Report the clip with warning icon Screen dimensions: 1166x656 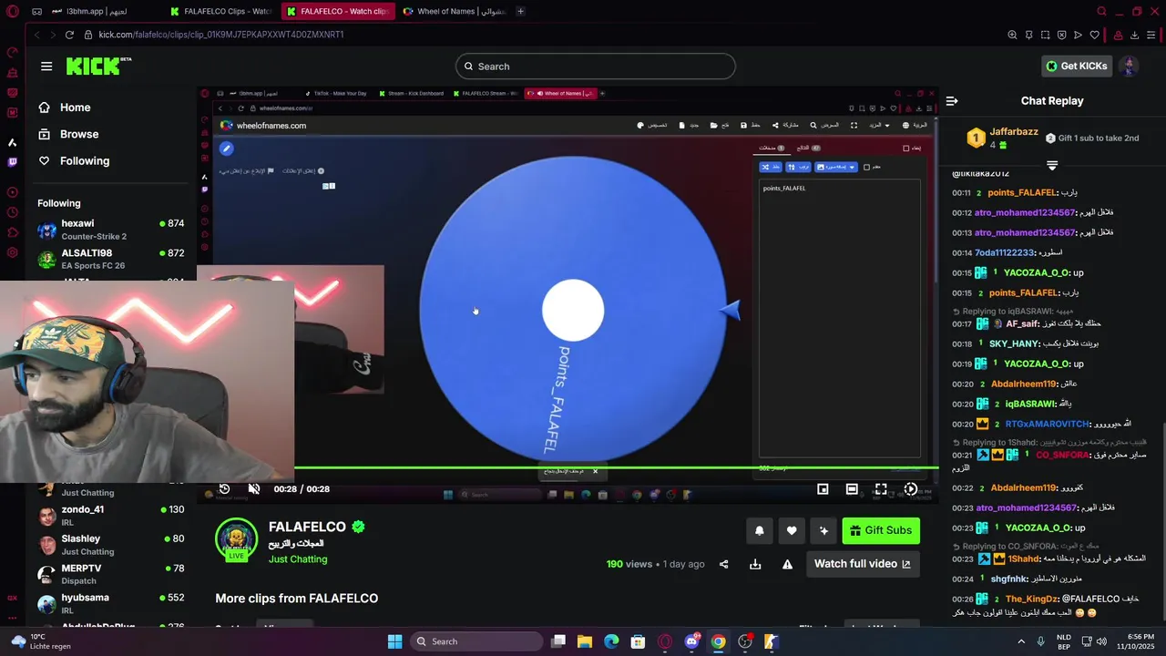[787, 564]
